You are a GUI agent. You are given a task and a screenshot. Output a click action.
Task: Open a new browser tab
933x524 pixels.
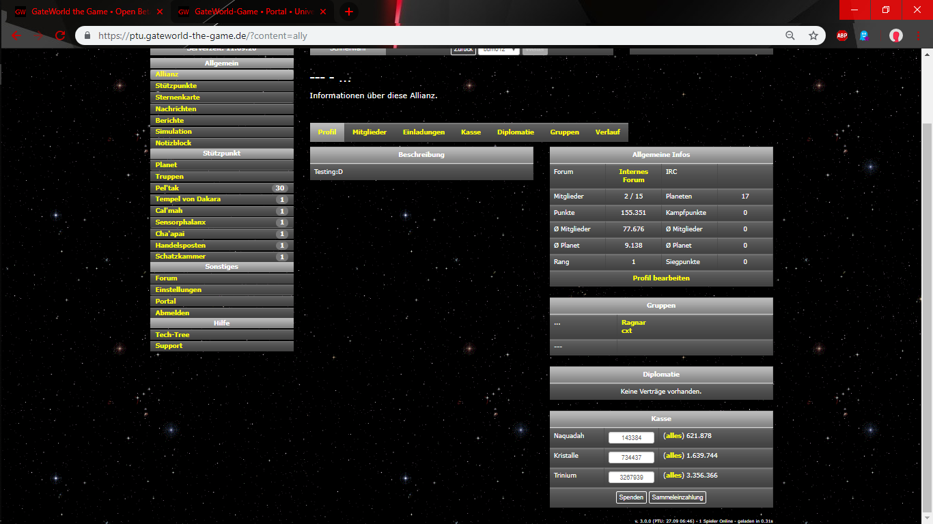[x=349, y=12]
